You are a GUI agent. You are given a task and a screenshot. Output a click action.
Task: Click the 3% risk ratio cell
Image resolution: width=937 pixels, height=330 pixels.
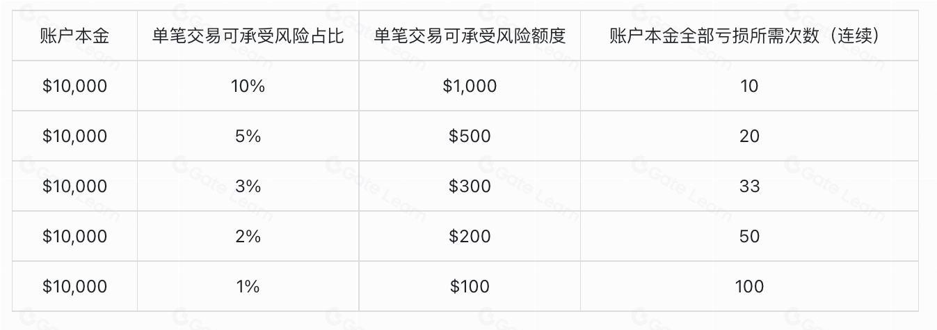point(248,186)
